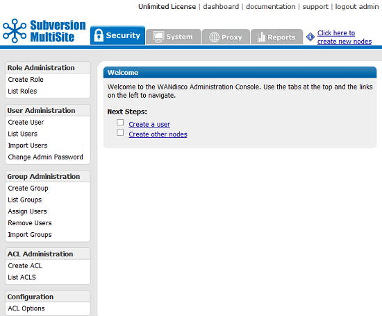This screenshot has width=382, height=316.
Task: Click the Create other nodes link
Action: (x=158, y=134)
